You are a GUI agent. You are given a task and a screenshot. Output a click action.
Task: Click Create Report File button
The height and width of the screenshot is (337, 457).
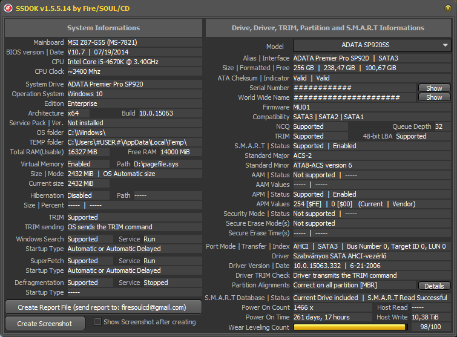coord(103,307)
